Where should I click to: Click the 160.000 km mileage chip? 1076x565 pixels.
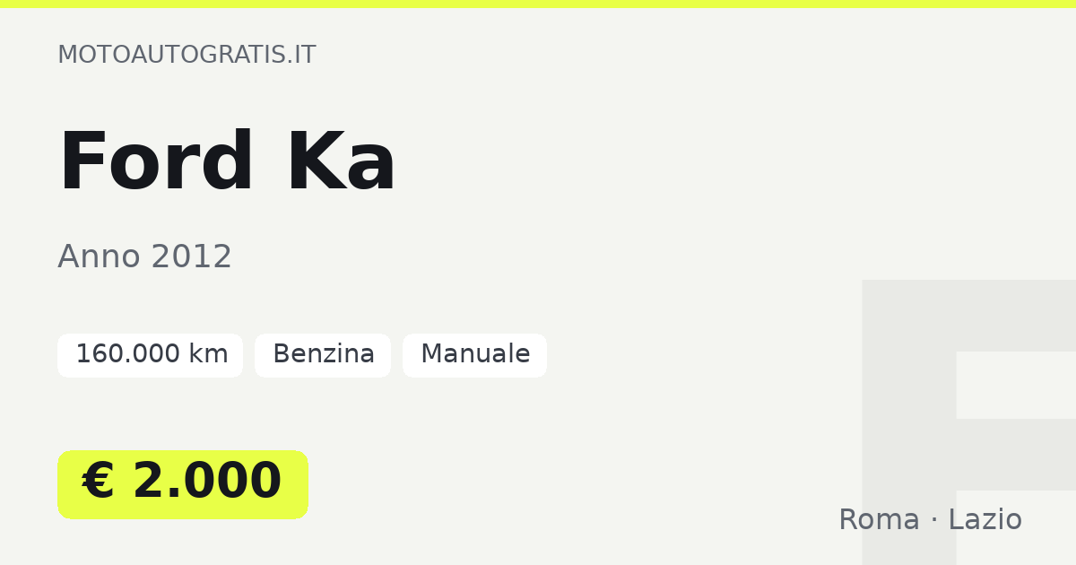[150, 355]
